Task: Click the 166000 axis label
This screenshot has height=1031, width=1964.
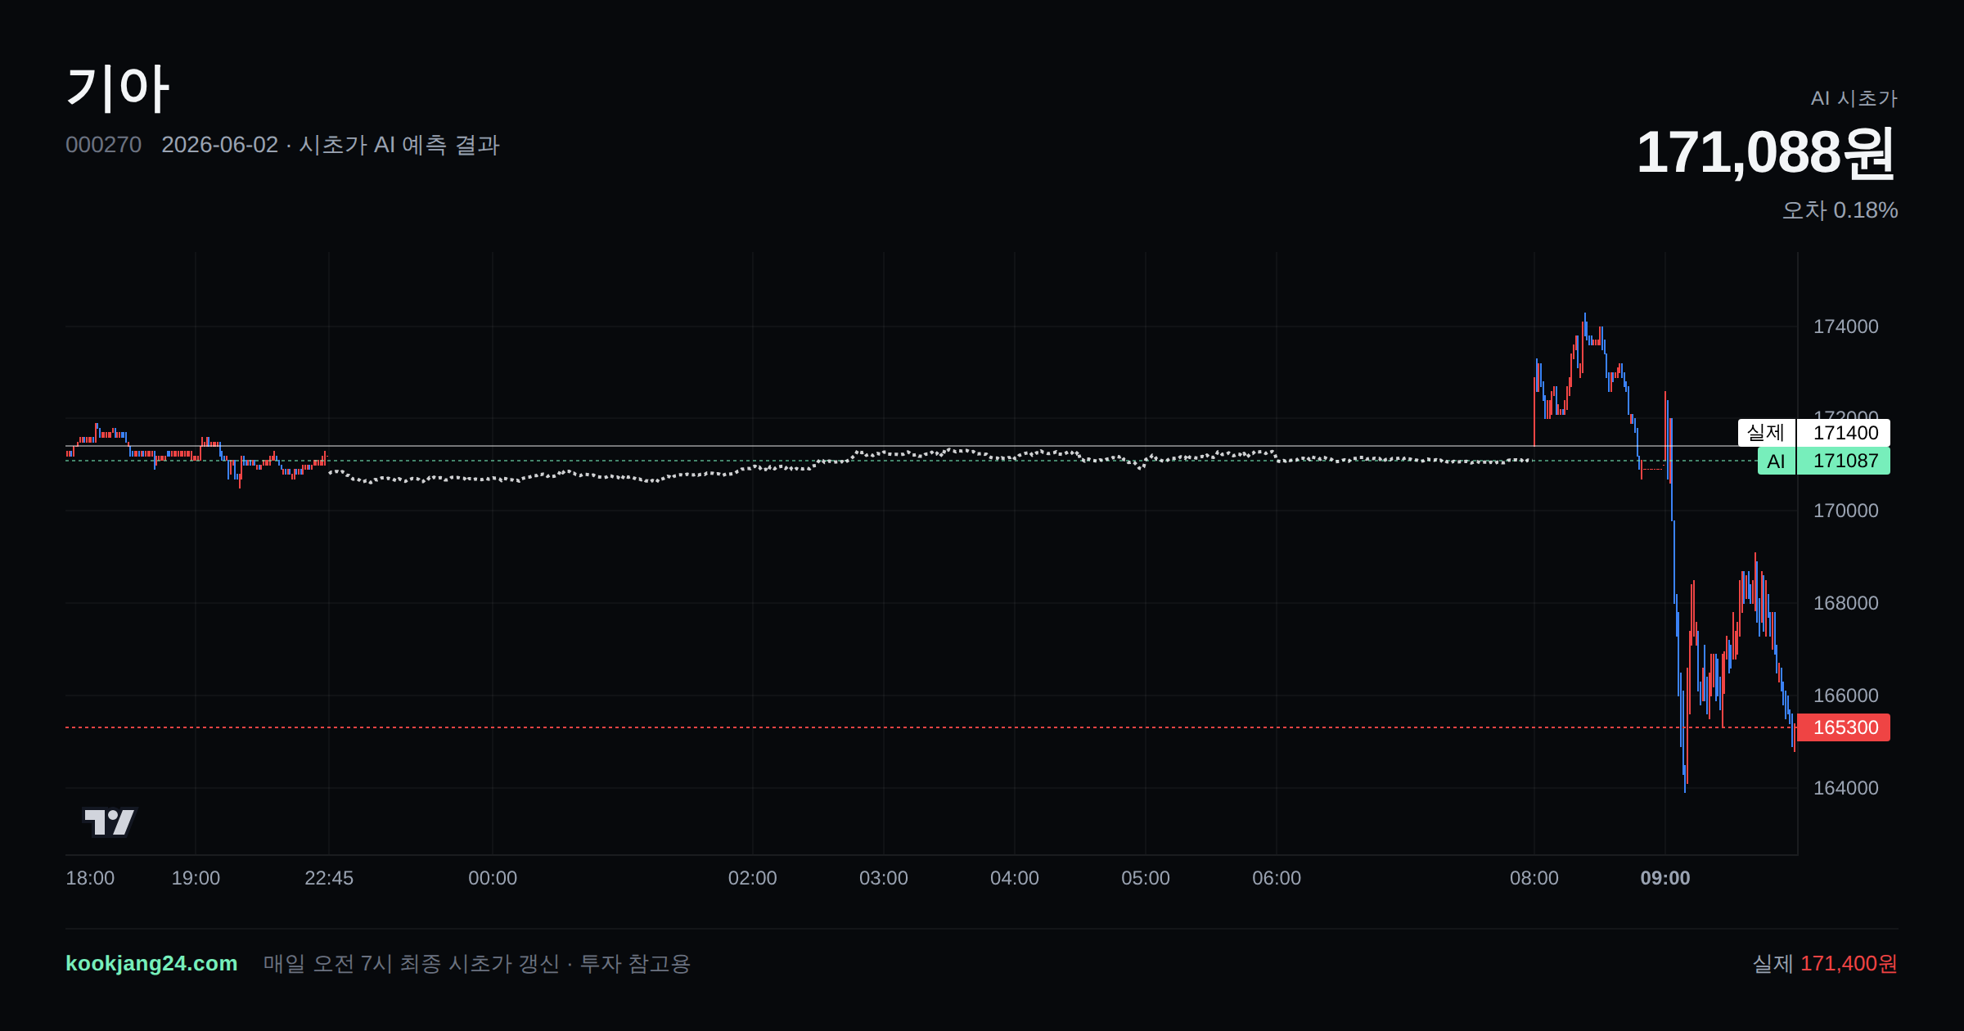Action: pos(1846,696)
